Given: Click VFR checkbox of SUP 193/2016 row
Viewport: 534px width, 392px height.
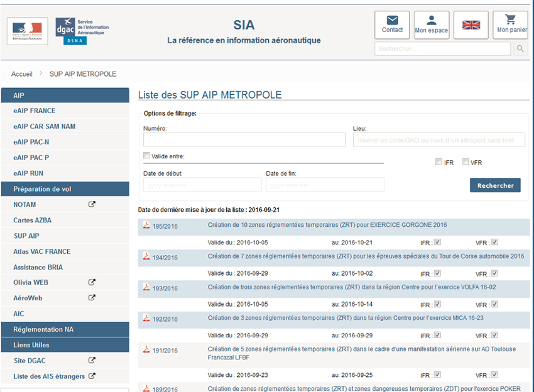Looking at the screenshot, I should 495,304.
